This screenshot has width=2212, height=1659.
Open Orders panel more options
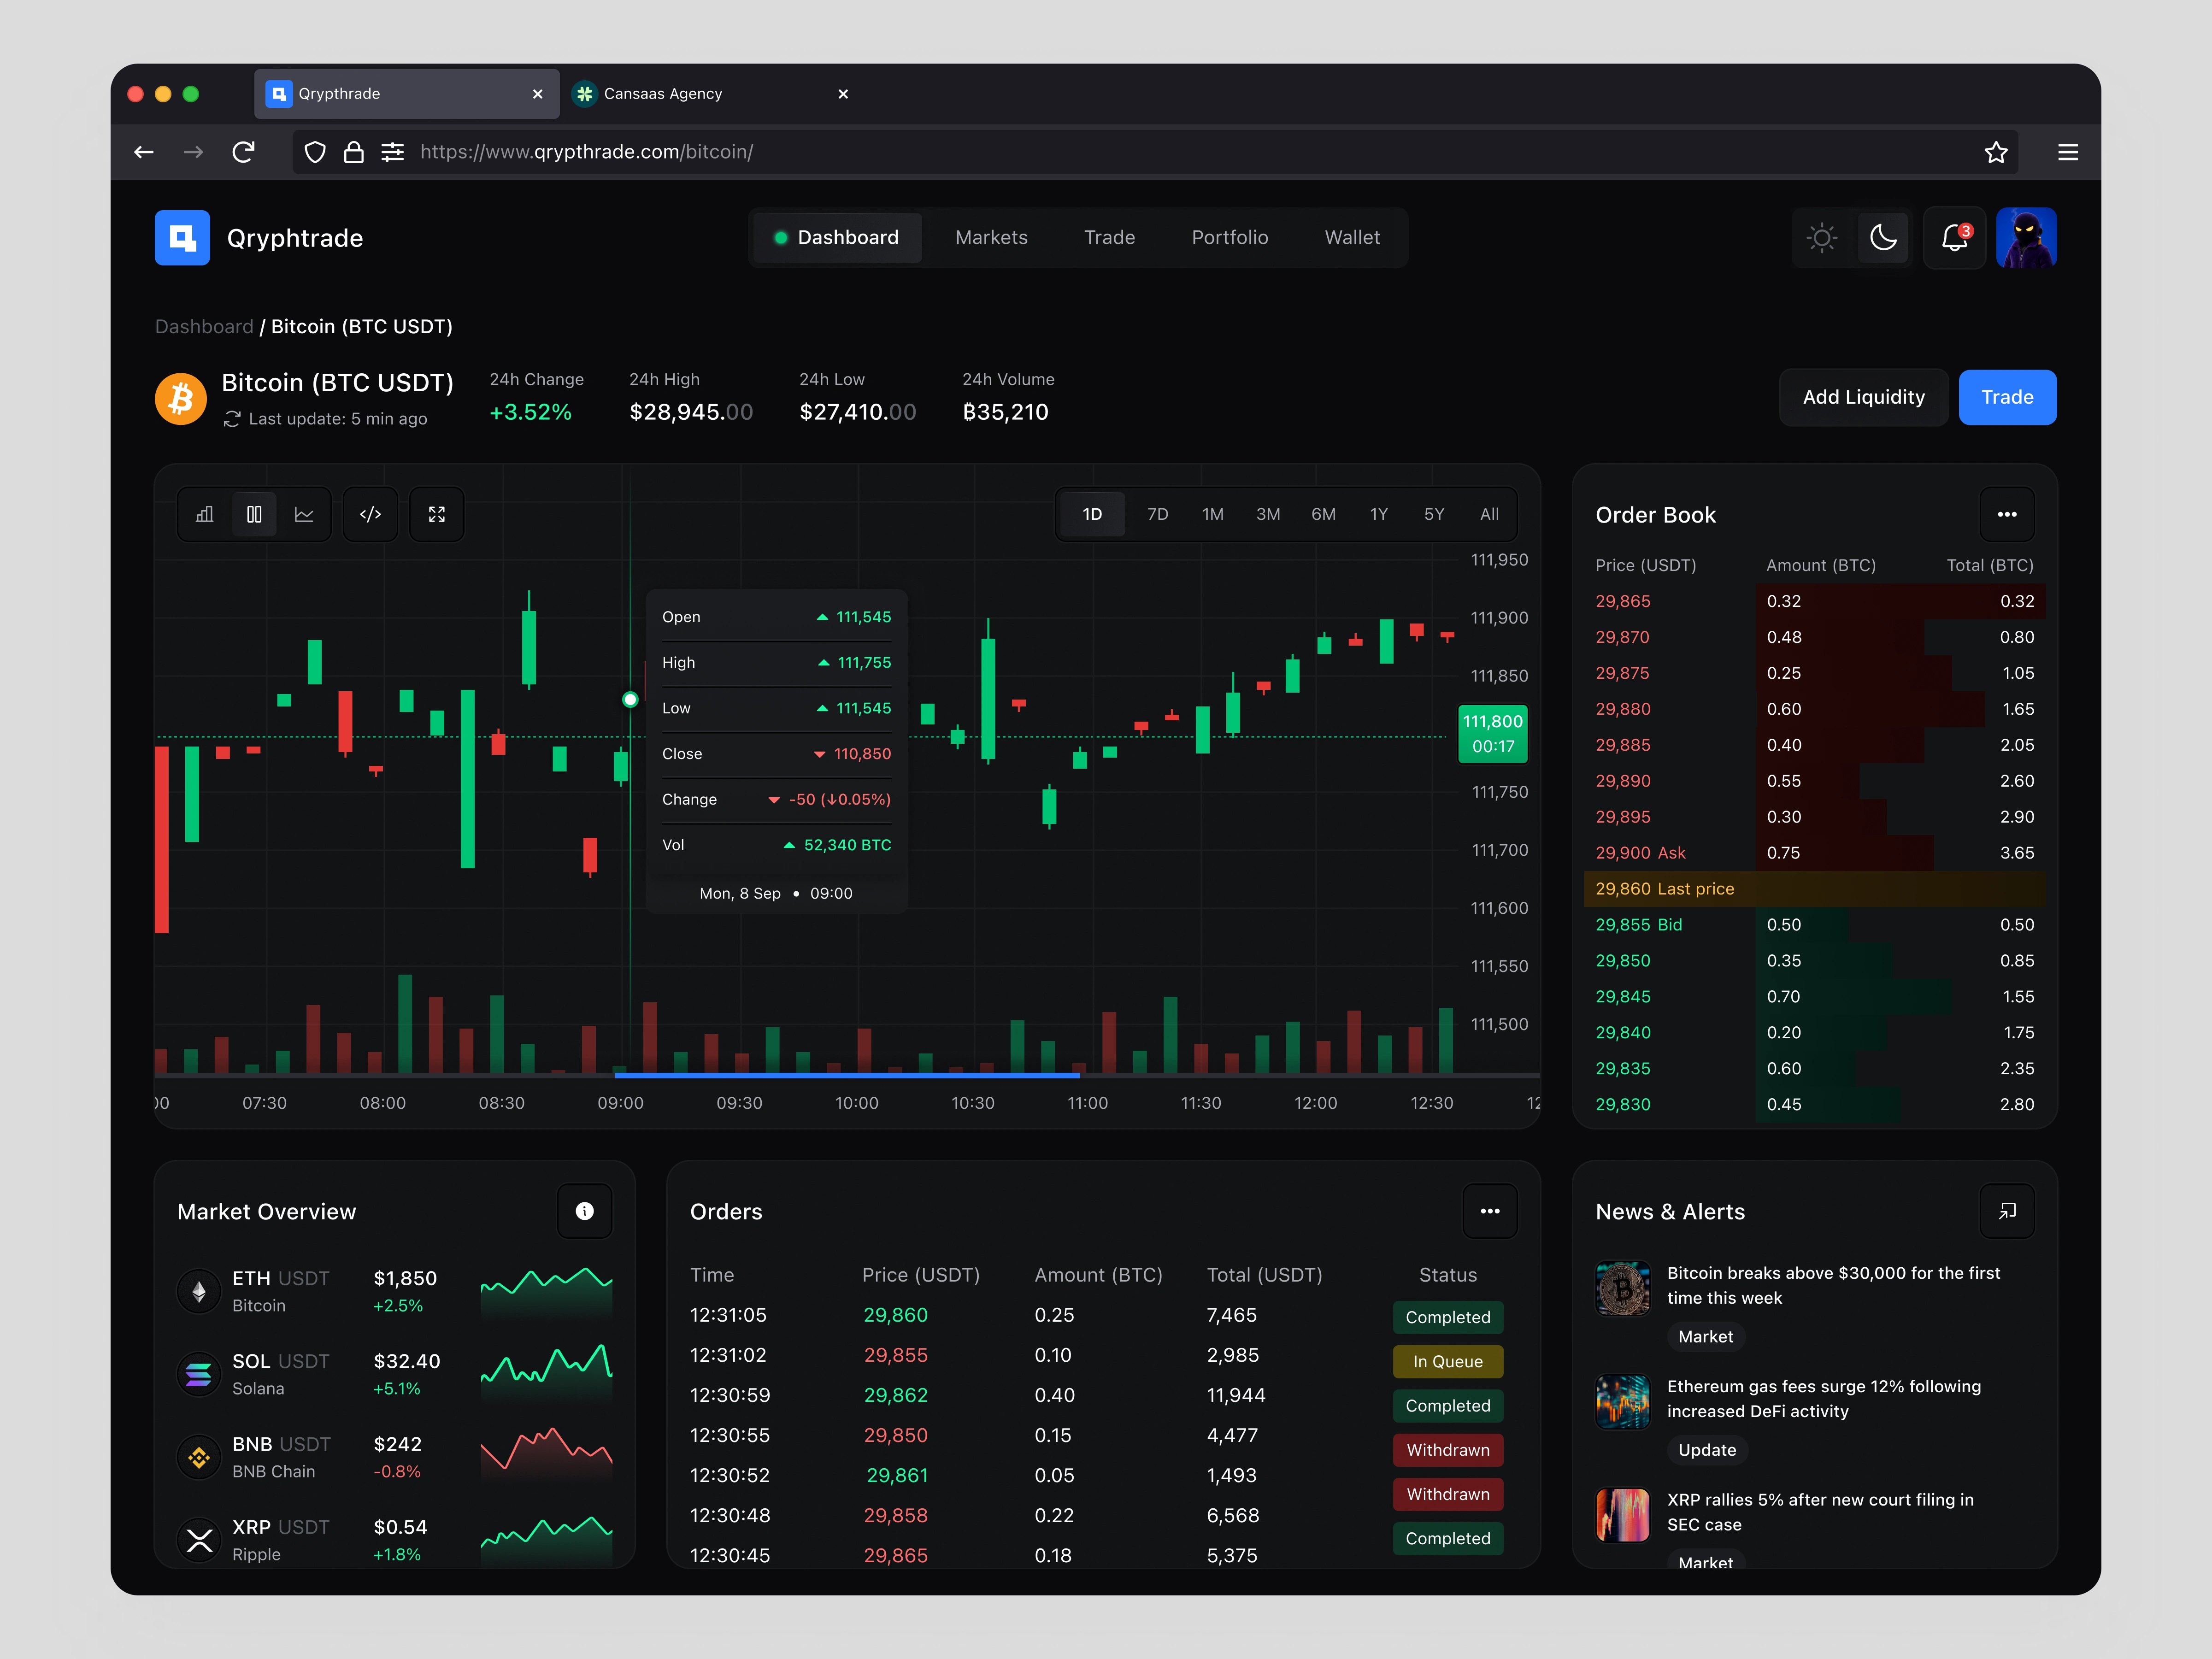(1490, 1211)
